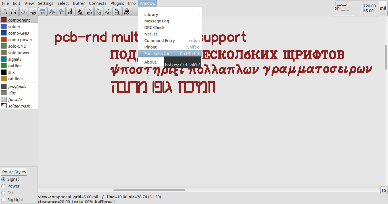Select the TEXT tool
Image resolution: width=388 pixels, height=204 pixels.
[33, 11]
